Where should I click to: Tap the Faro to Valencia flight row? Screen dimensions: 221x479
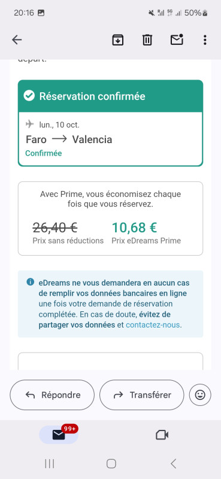69,140
